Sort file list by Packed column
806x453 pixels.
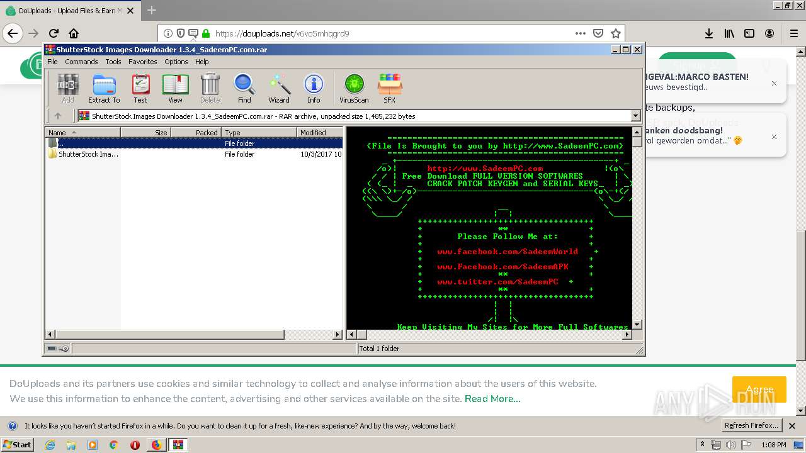[196, 132]
